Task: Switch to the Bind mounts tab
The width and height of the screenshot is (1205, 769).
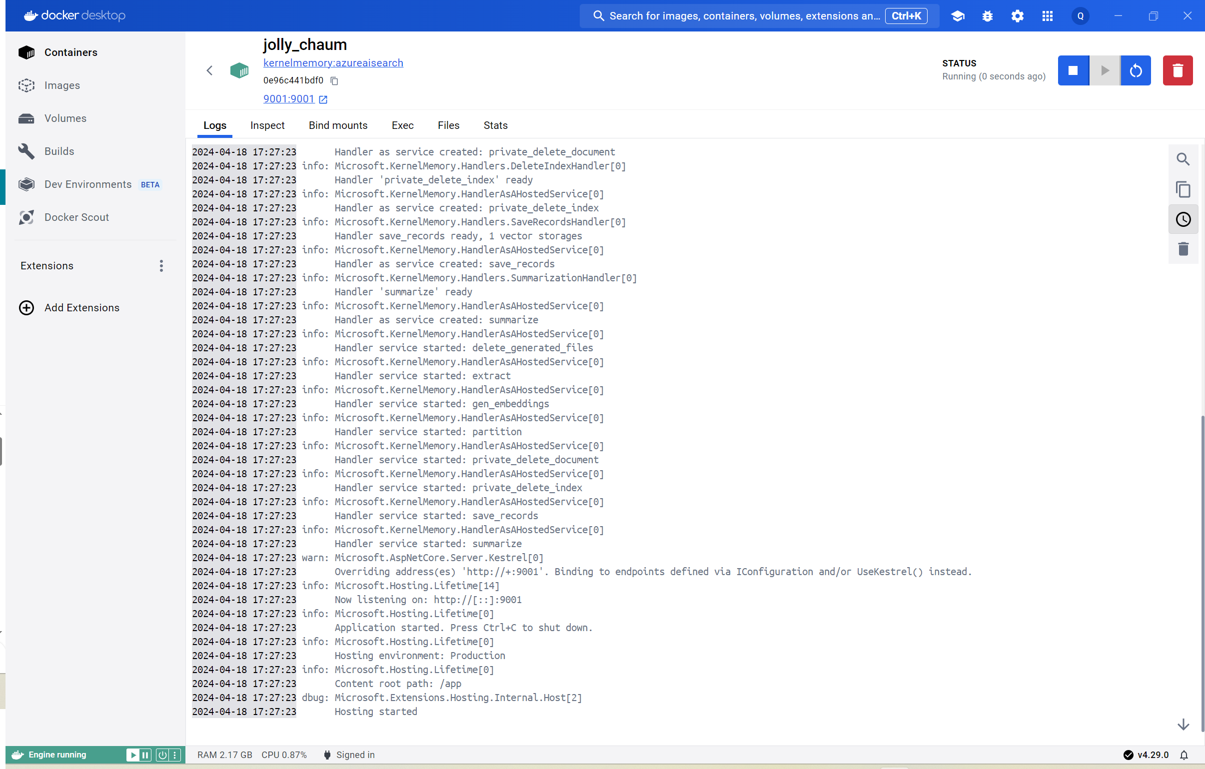Action: click(338, 125)
